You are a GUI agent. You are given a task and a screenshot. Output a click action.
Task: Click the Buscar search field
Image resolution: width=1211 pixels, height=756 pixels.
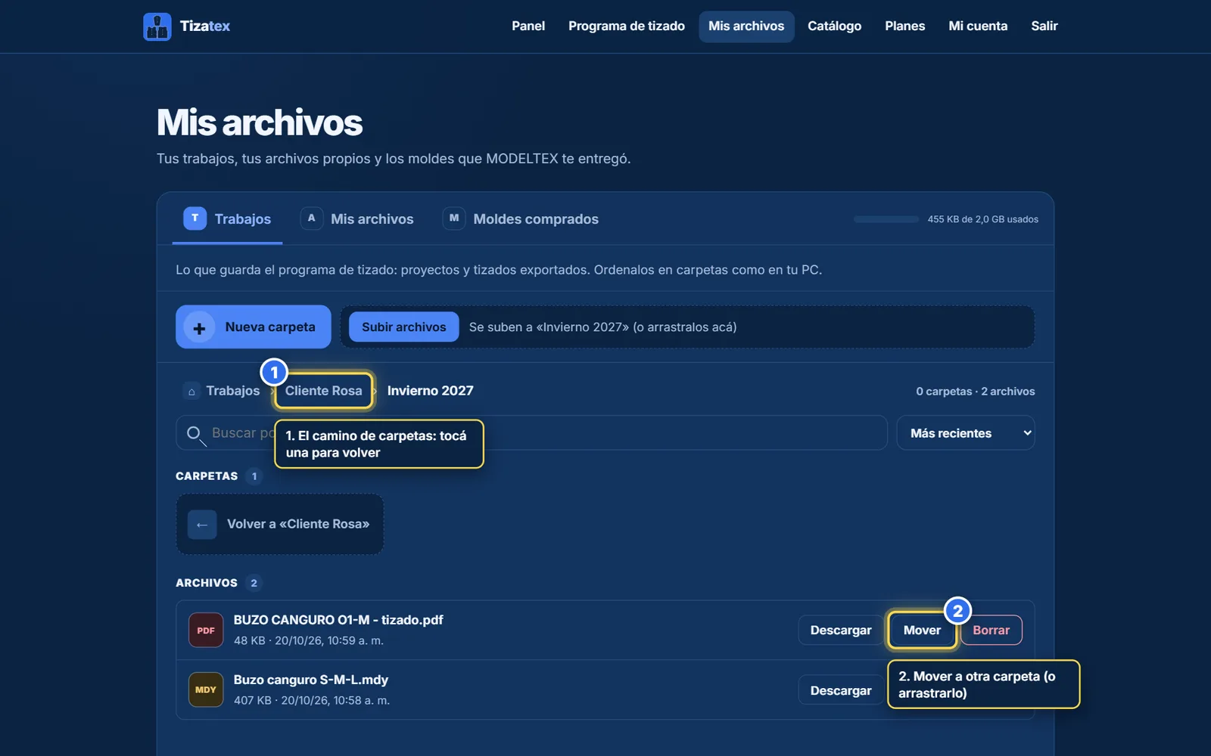coord(531,433)
